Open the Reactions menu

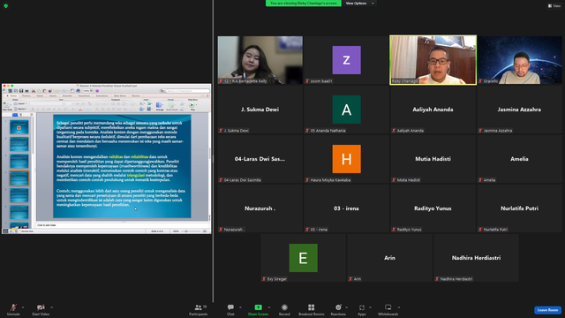[x=338, y=309]
